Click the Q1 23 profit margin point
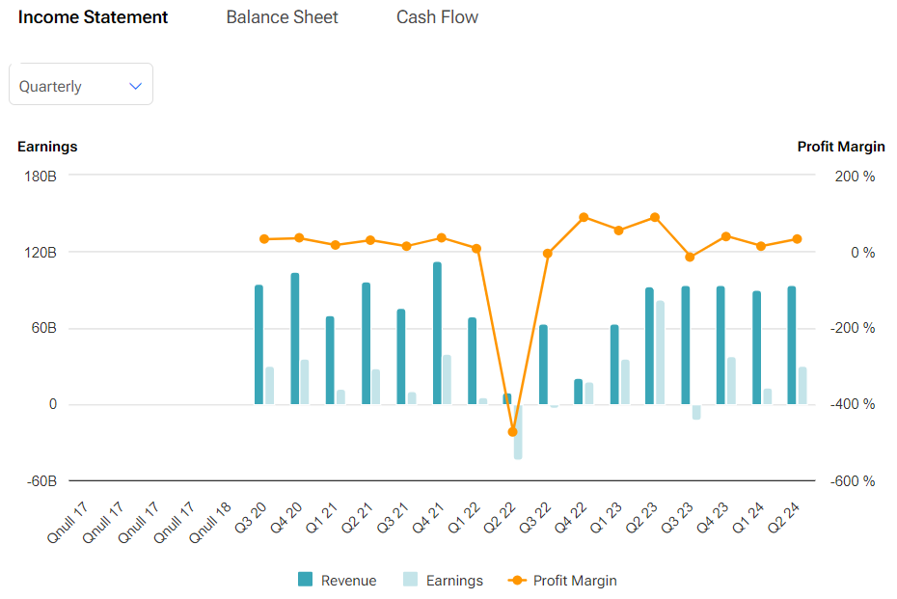This screenshot has height=599, width=897. [x=618, y=231]
